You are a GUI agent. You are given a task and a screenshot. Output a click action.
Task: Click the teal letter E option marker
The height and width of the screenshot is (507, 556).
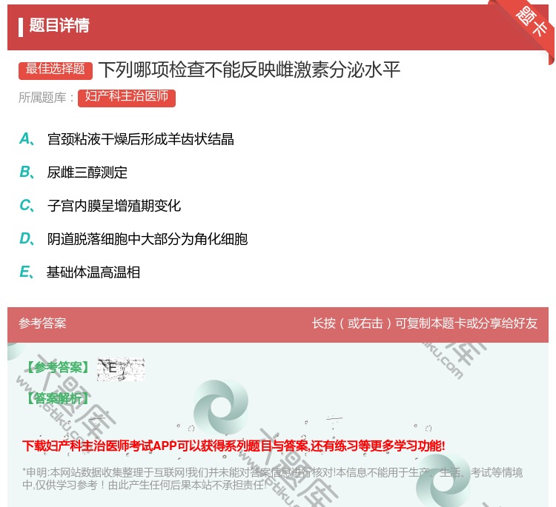coord(27,272)
